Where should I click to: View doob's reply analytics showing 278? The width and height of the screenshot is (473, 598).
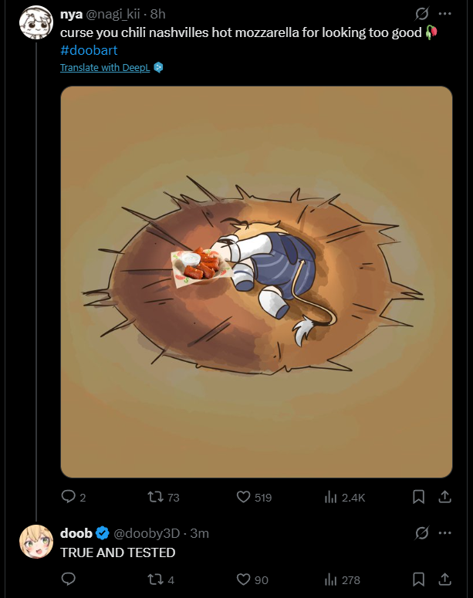pos(332,579)
